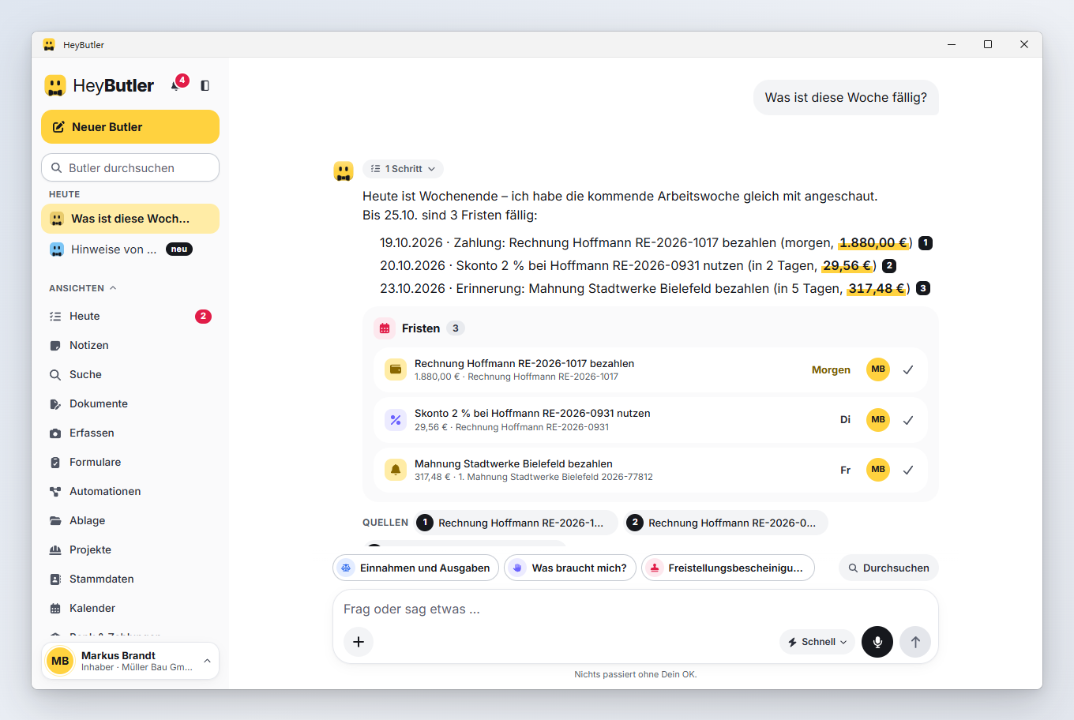Open the 'Was ist diese Woch...' chat
This screenshot has width=1074, height=720.
(x=130, y=219)
